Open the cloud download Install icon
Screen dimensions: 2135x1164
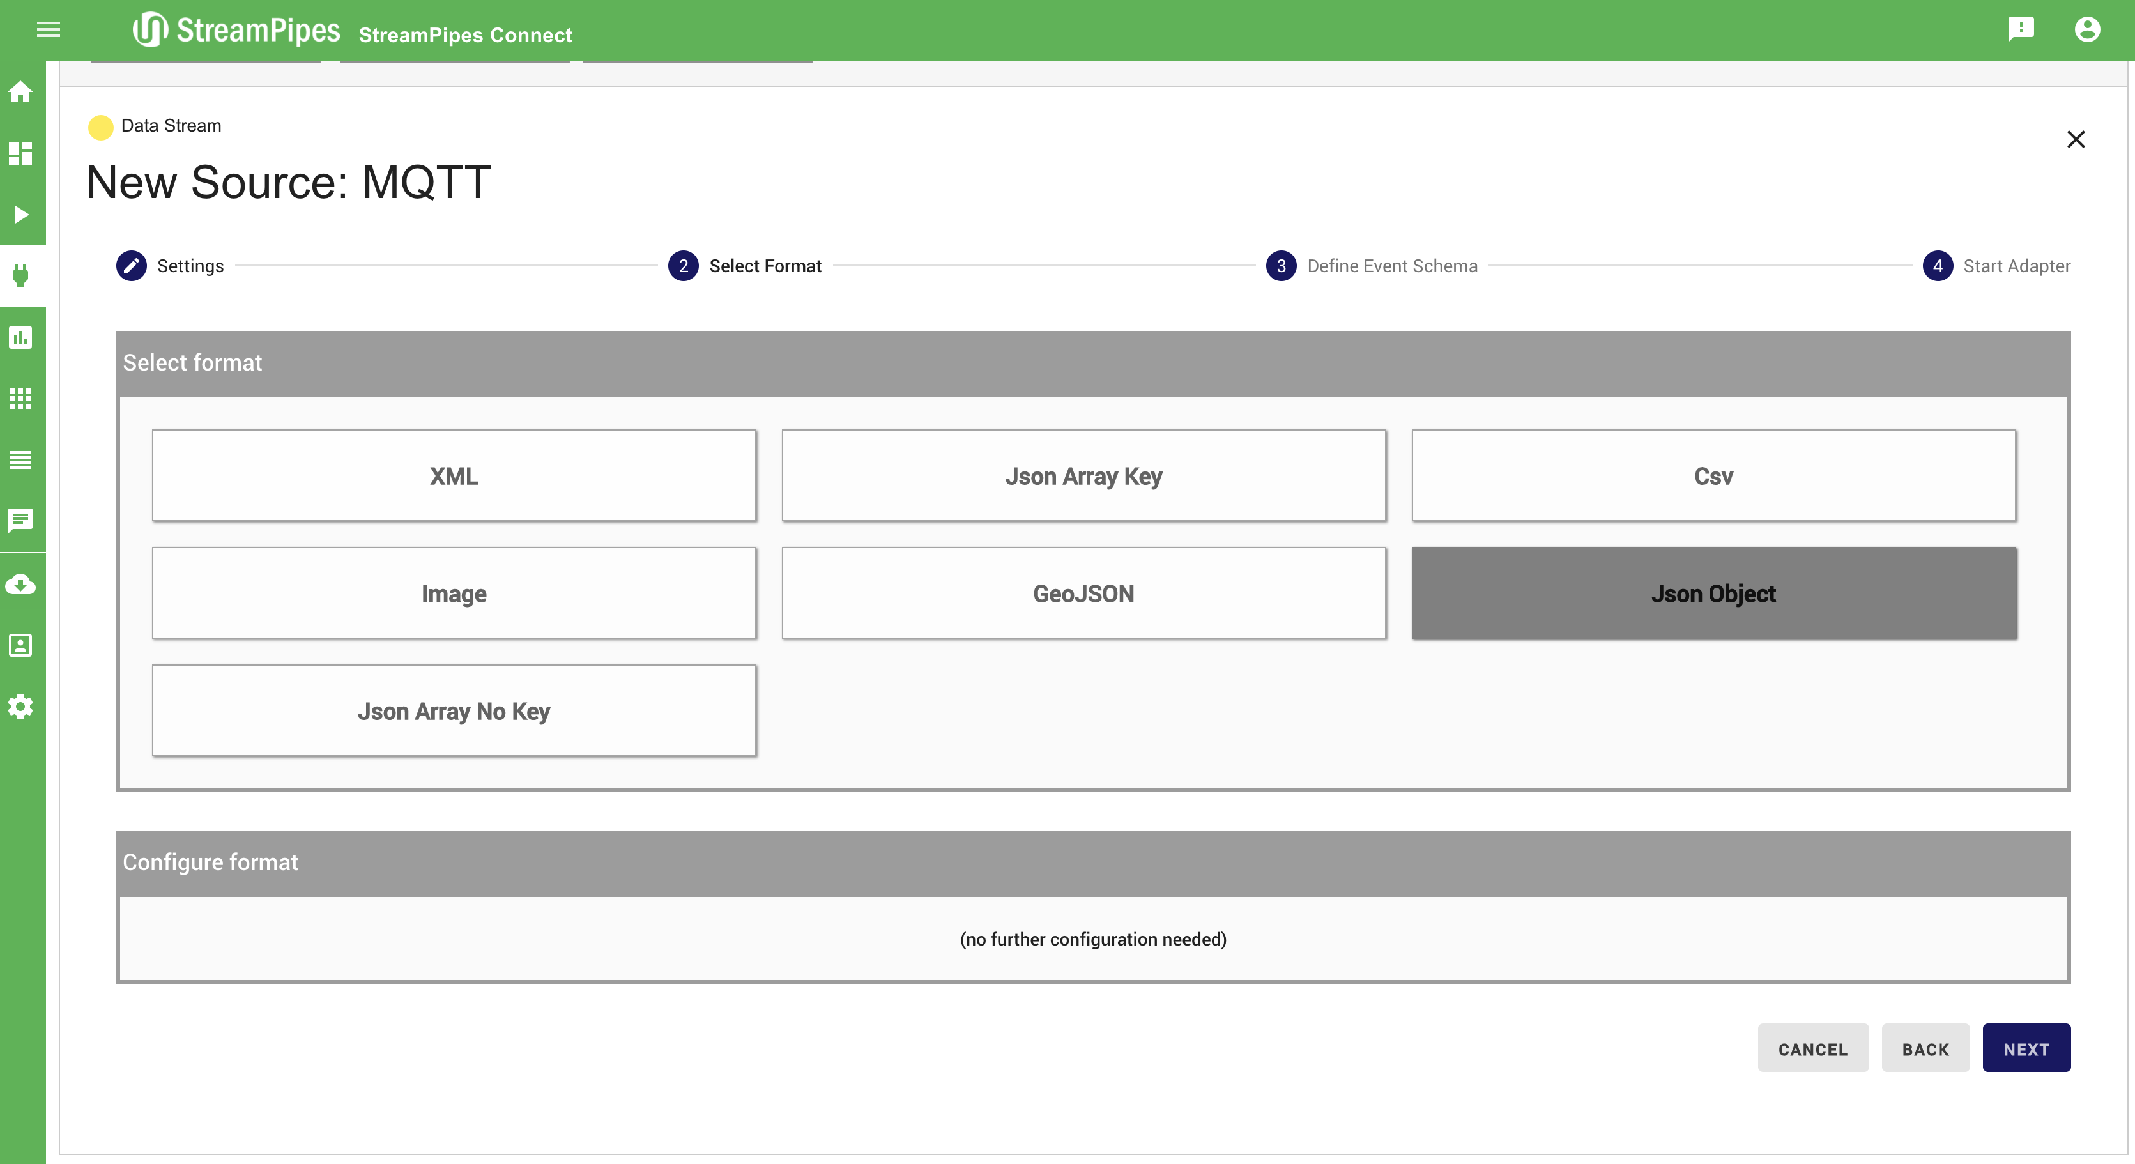pyautogui.click(x=20, y=585)
